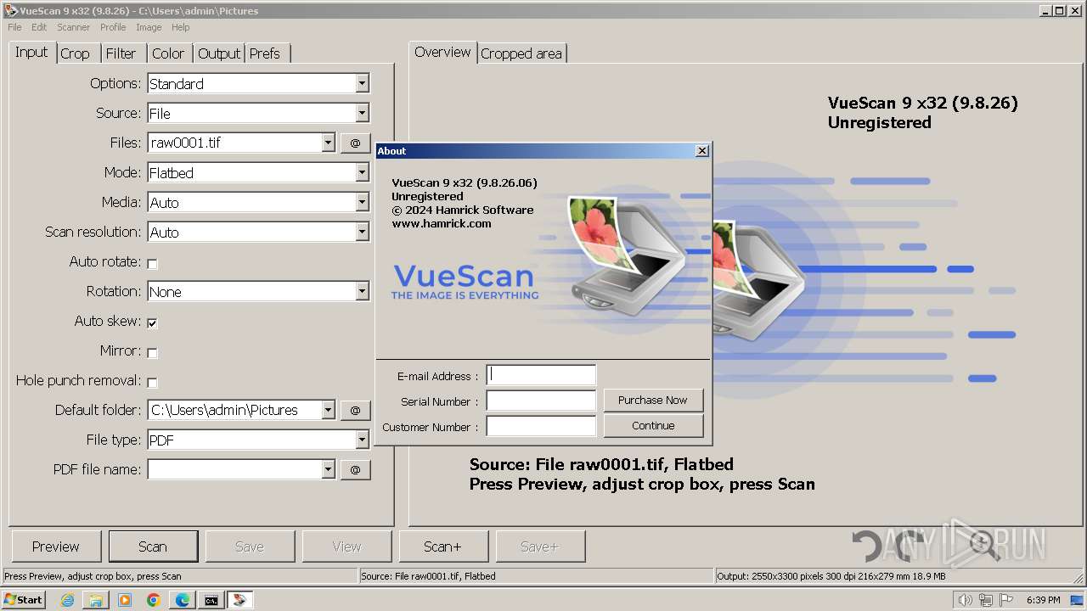Screen dimensions: 1087x611
Task: Focus the Serial Number field
Action: [541, 401]
